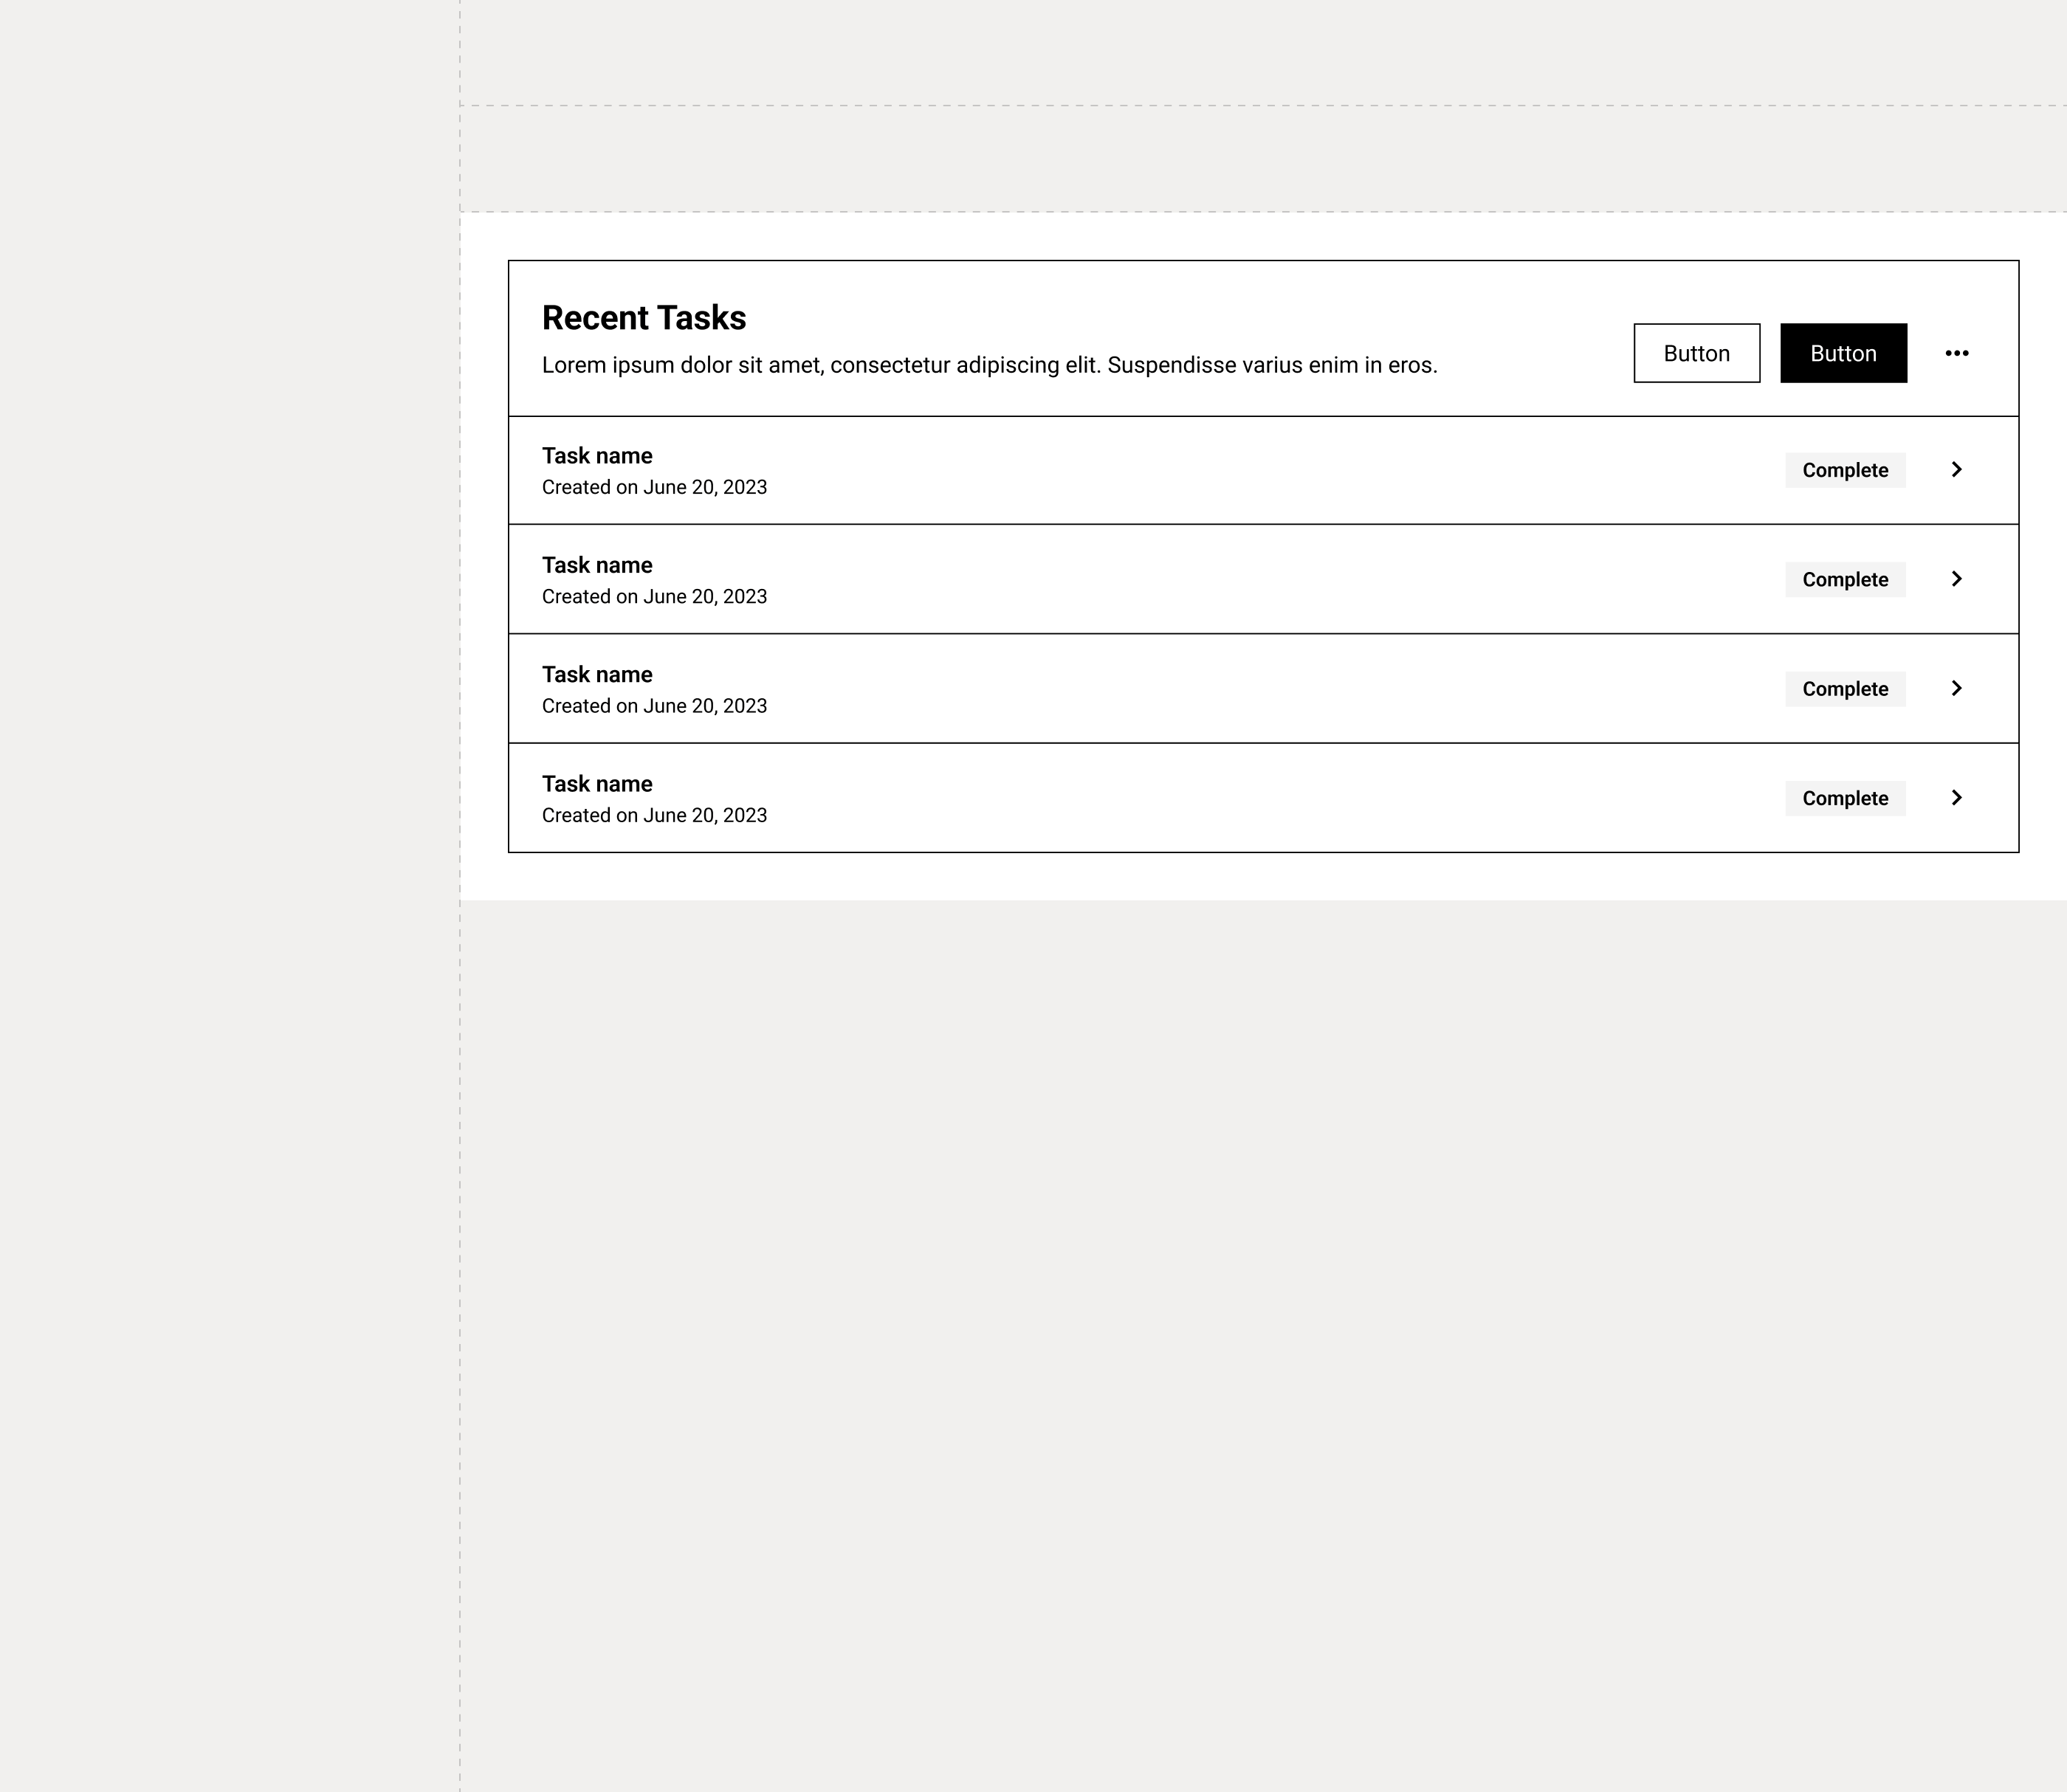This screenshot has height=1792, width=2067.
Task: Click the Complete badge in the last task row
Action: point(1845,798)
